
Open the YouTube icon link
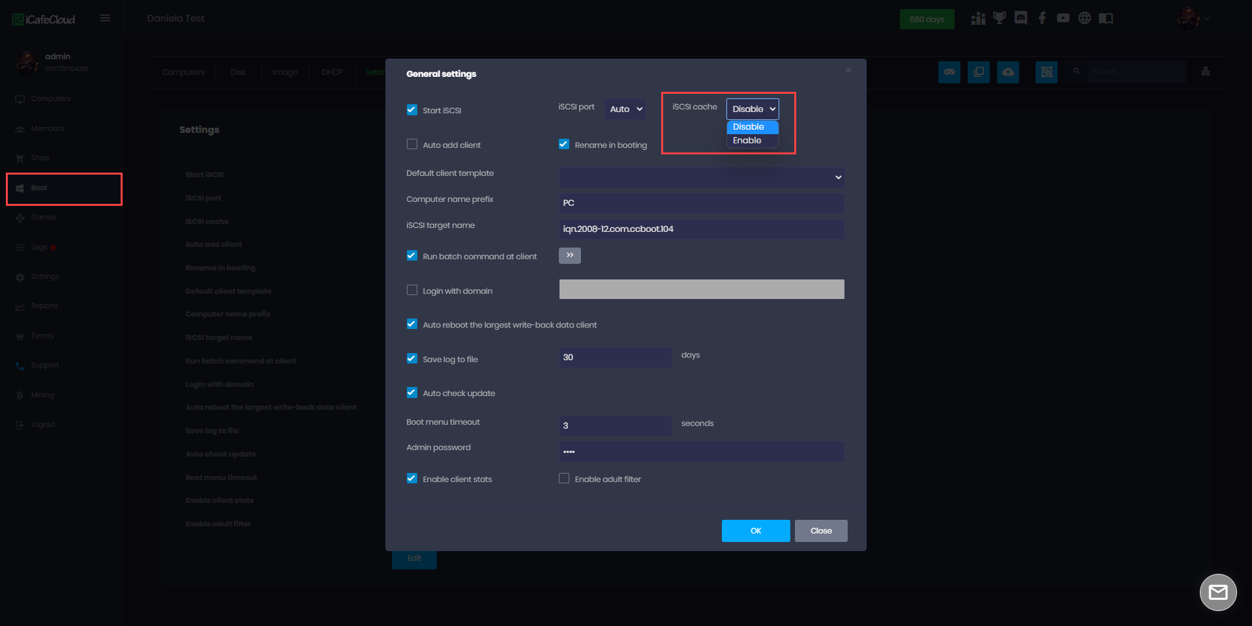point(1063,18)
